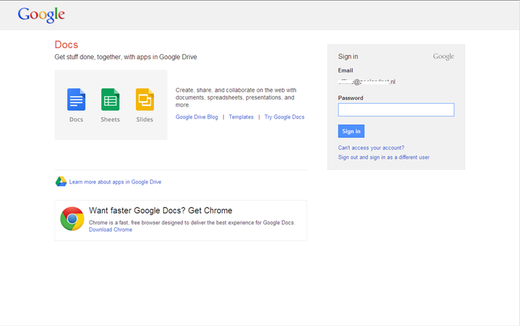
Task: Click the Google logo in header
Action: click(x=41, y=15)
